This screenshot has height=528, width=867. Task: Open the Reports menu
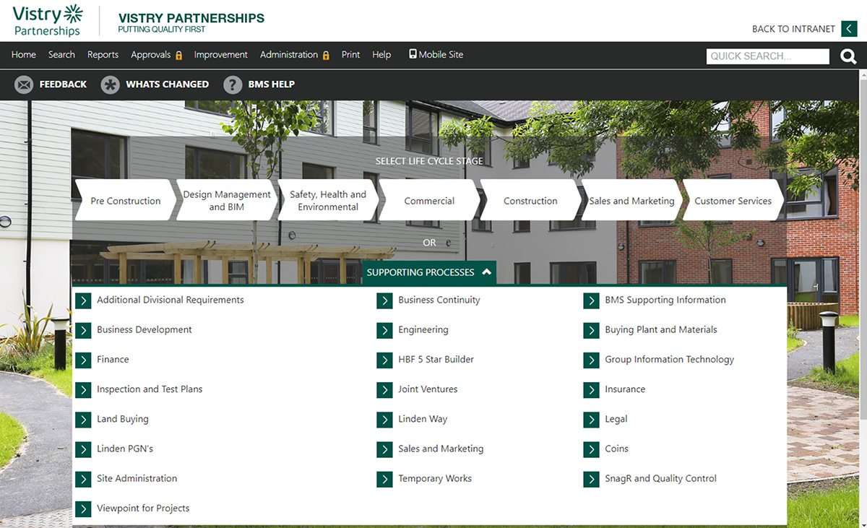[x=103, y=55]
